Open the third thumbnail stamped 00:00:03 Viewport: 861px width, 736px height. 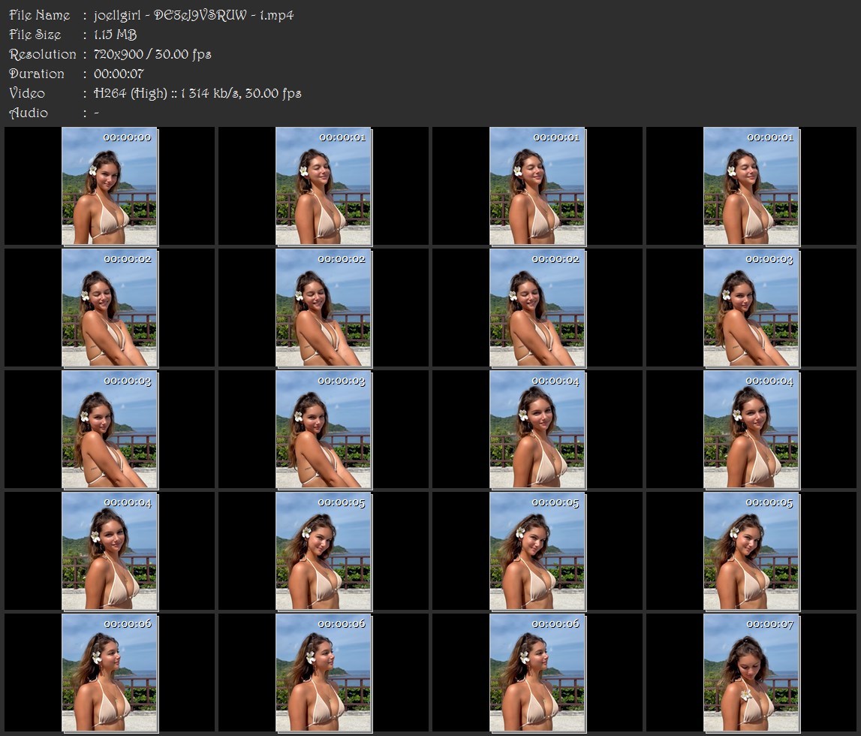tap(324, 430)
